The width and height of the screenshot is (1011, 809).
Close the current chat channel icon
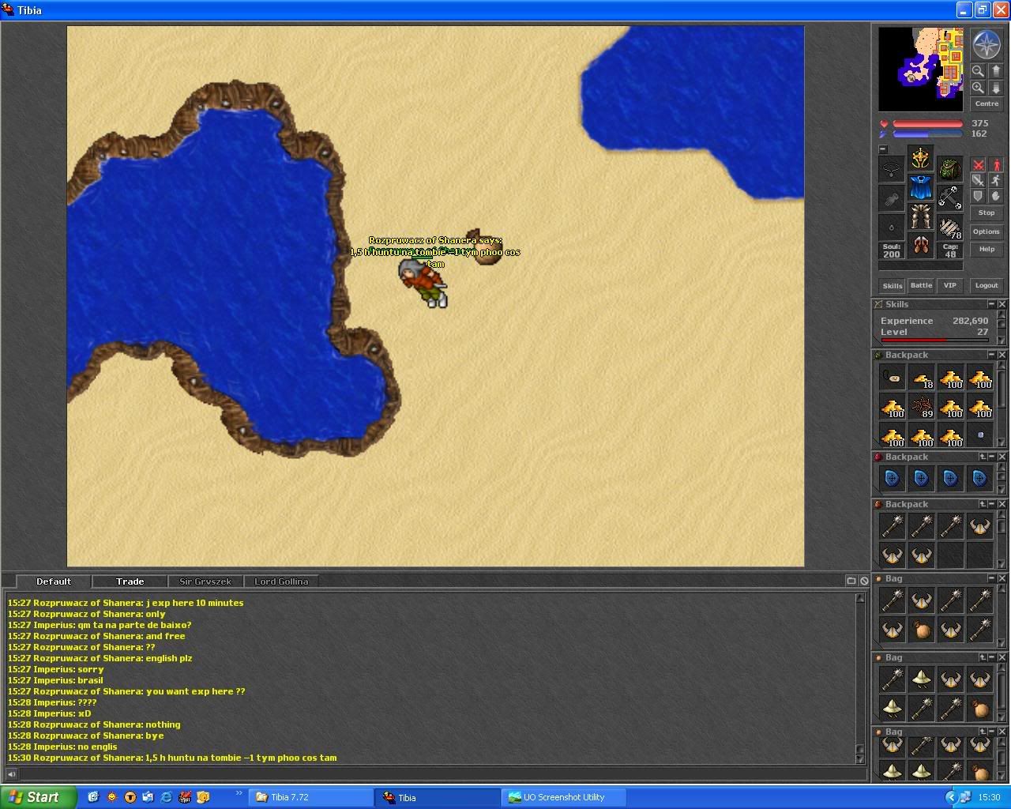tap(864, 581)
